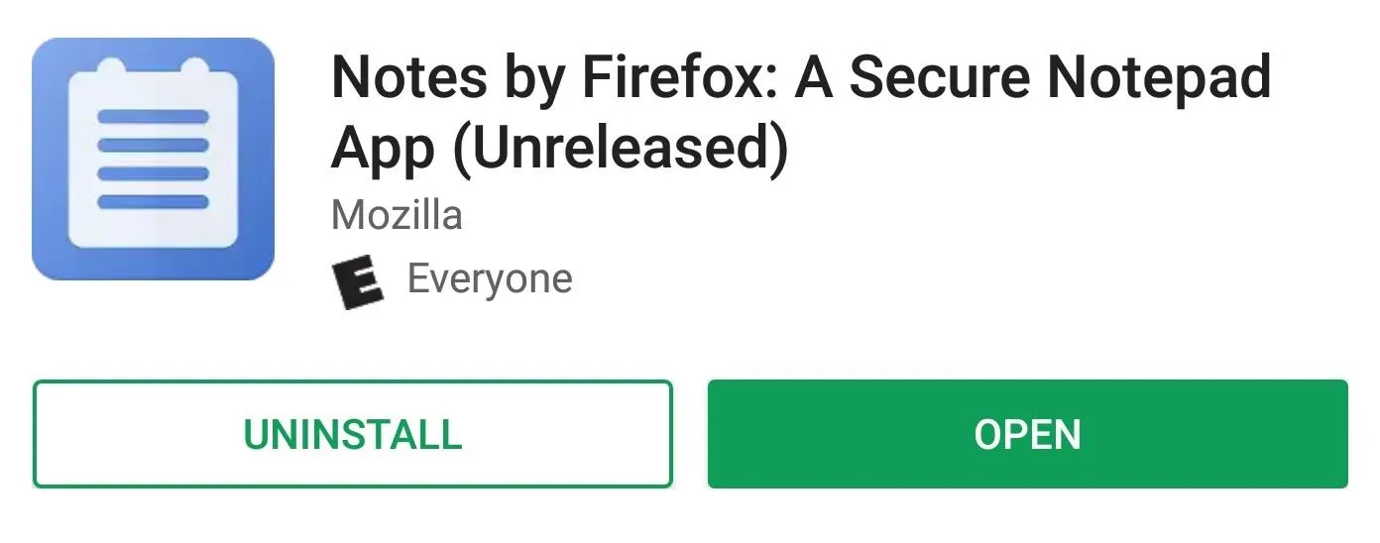1380x543 pixels.
Task: Click the app thumbnail beside the title
Action: click(153, 159)
